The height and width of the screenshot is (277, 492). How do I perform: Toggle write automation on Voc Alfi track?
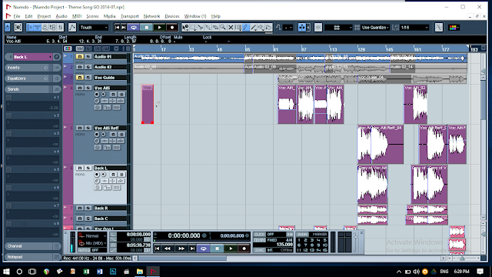point(121,95)
